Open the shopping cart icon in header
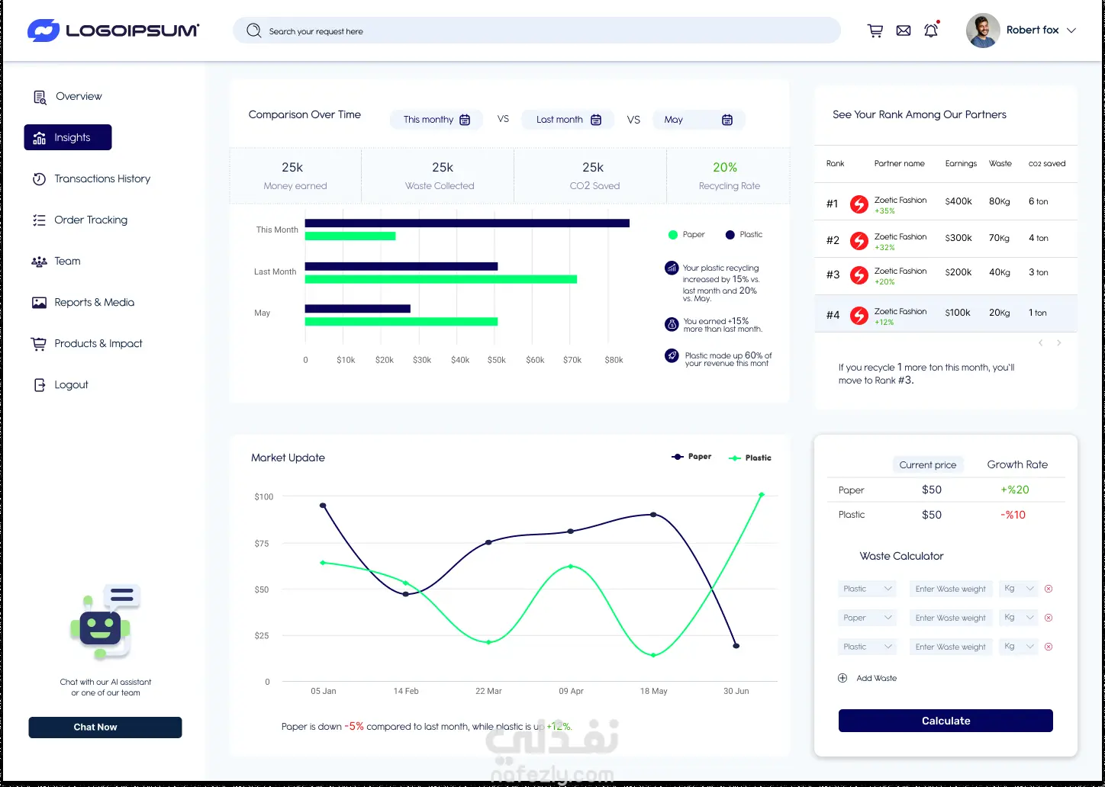This screenshot has height=787, width=1105. 875,31
